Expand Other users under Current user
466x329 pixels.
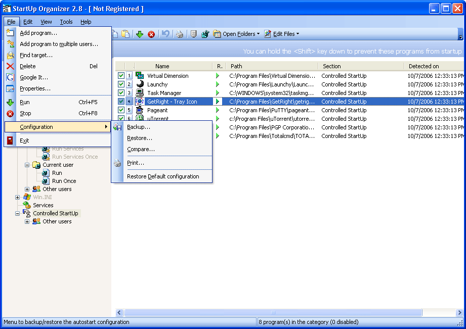[x=27, y=189]
